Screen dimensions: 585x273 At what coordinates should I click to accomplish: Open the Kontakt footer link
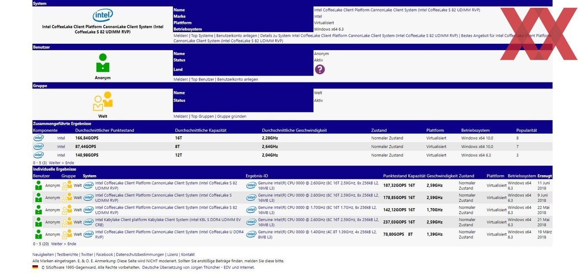(x=188, y=255)
